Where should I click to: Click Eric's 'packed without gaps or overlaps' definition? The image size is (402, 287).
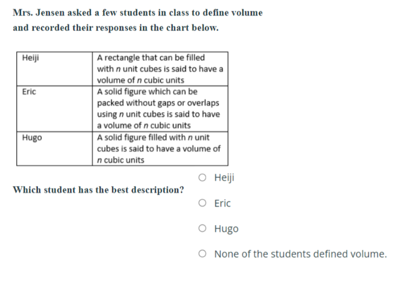(158, 103)
